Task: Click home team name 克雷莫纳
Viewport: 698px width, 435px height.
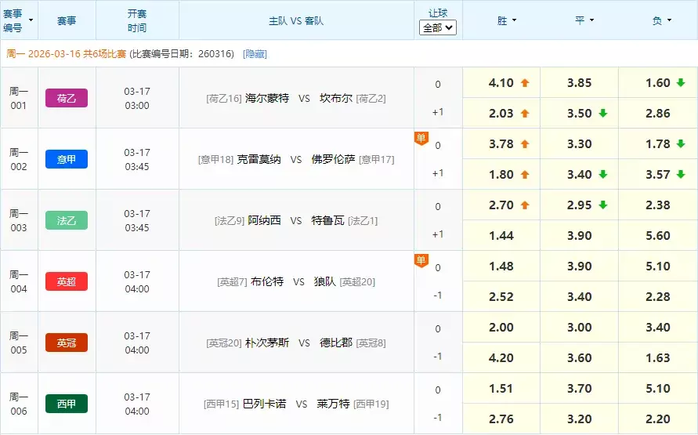Action: click(259, 159)
